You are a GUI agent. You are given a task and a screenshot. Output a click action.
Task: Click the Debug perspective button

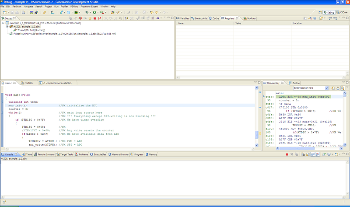[x=329, y=13]
